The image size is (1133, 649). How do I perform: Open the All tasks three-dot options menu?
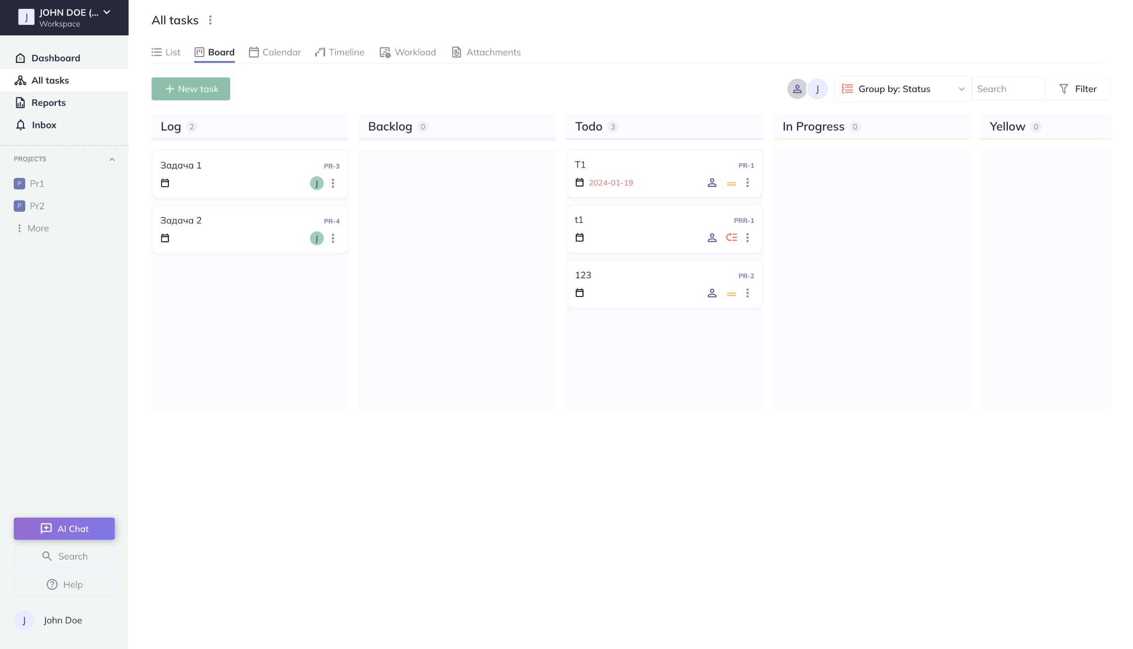click(x=210, y=20)
